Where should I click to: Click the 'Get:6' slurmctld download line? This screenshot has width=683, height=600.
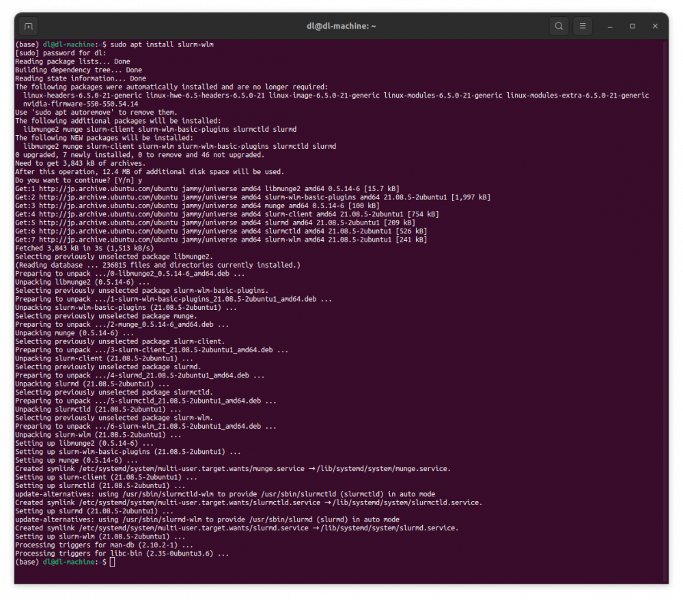coord(221,231)
